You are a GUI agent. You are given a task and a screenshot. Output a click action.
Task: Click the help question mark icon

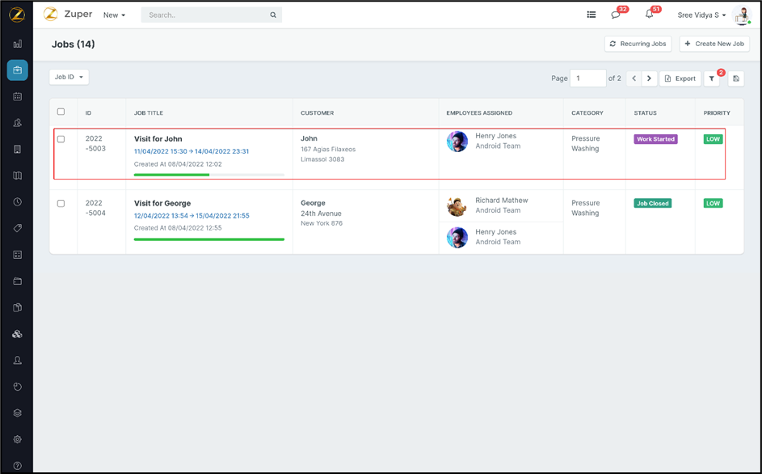coord(17,465)
